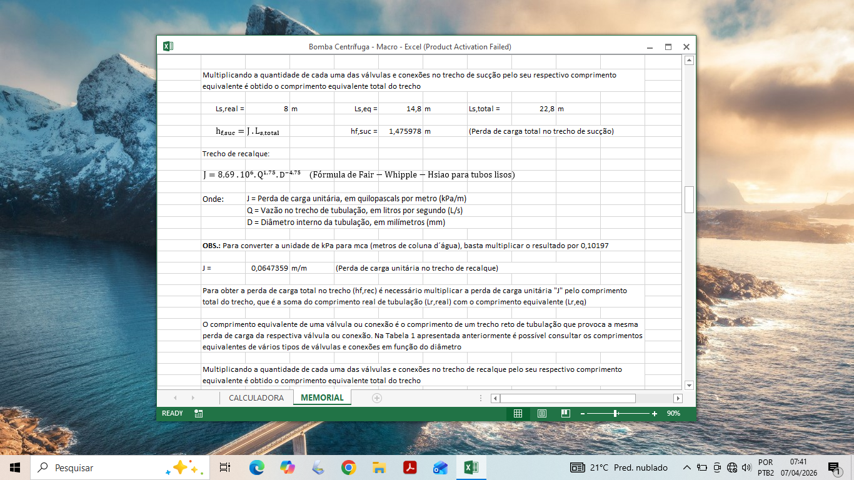This screenshot has height=480, width=854.
Task: Switch to Page Layout view
Action: [x=542, y=413]
